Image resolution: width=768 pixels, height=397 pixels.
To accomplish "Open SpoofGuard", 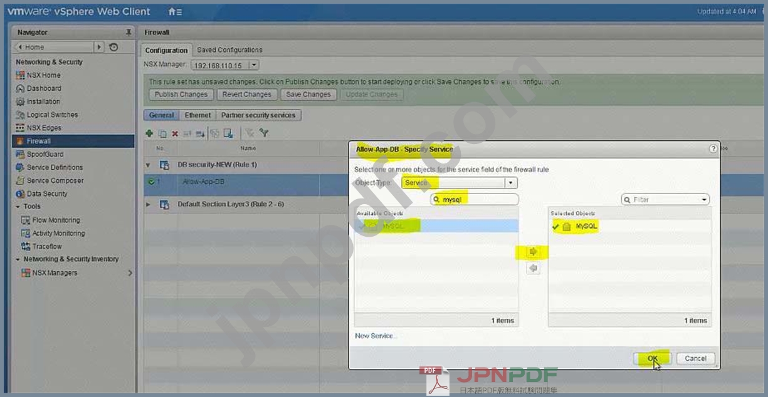I will tap(45, 154).
